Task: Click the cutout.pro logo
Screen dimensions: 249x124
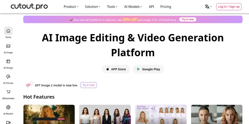Action: pyautogui.click(x=29, y=7)
